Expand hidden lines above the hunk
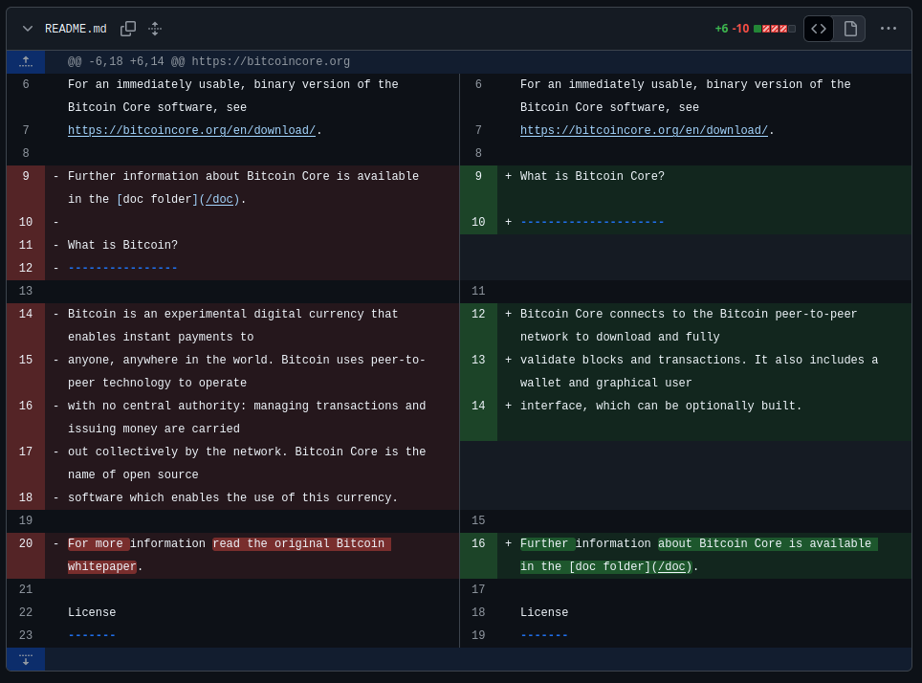 [26, 61]
